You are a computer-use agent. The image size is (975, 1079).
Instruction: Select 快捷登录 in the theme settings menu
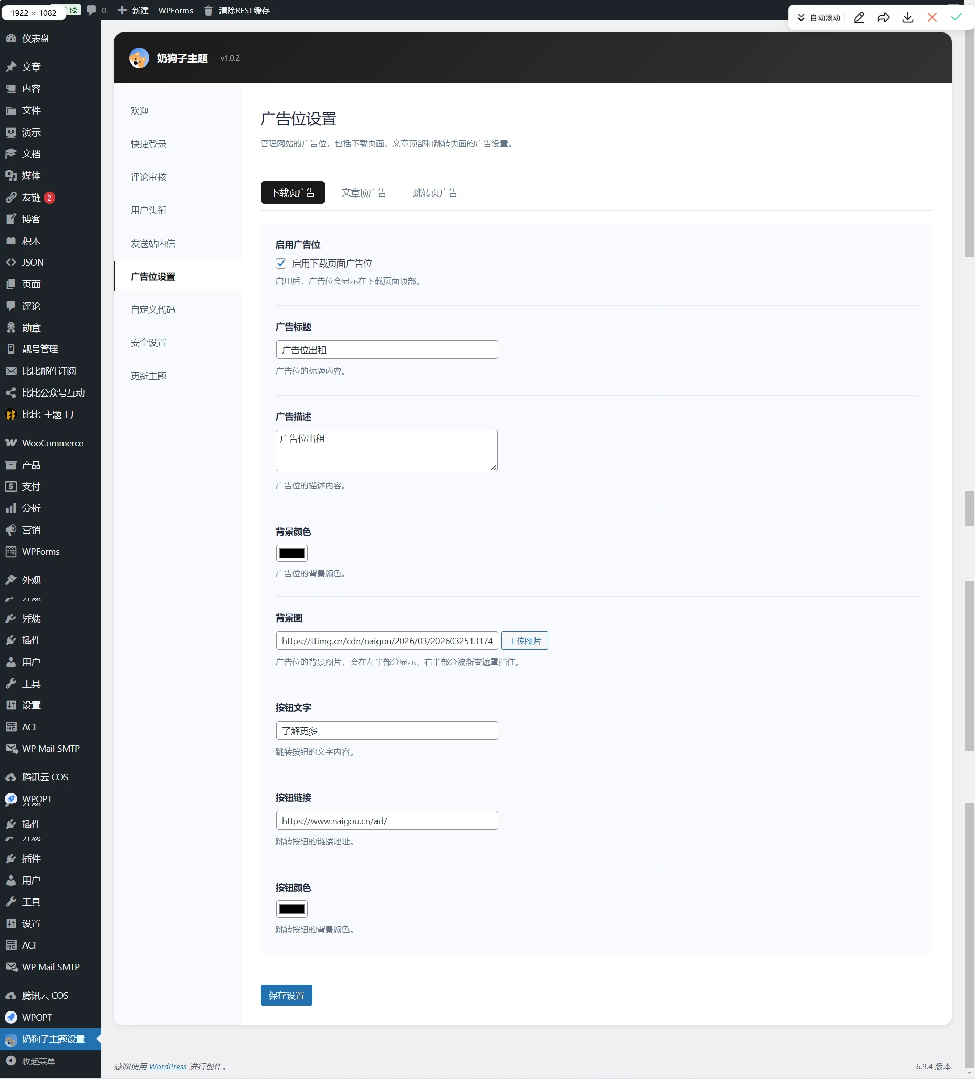pyautogui.click(x=178, y=144)
